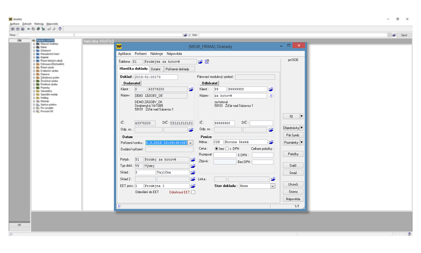Click the Spusť button in WinFAS window
This screenshot has height=253, width=421.
[404, 35]
